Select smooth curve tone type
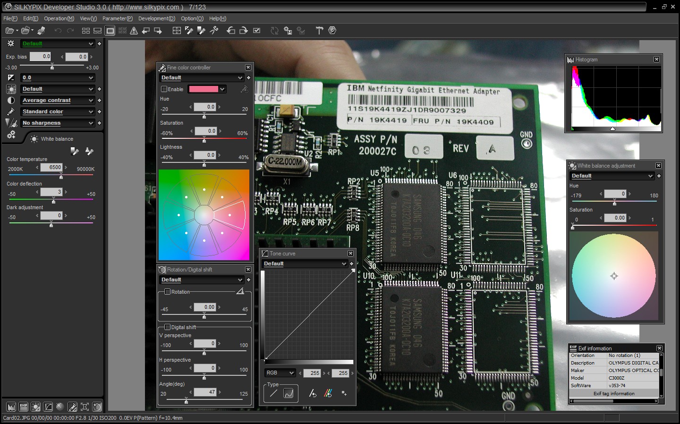The image size is (680, 424). pyautogui.click(x=289, y=393)
